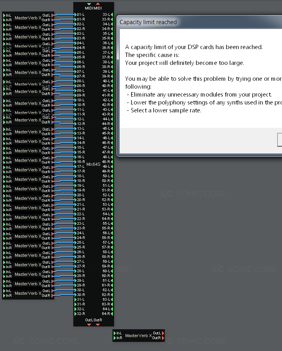282x351 pixels.
Task: Click the InL port of the topmost MasterVerb X
Action: tap(4, 15)
